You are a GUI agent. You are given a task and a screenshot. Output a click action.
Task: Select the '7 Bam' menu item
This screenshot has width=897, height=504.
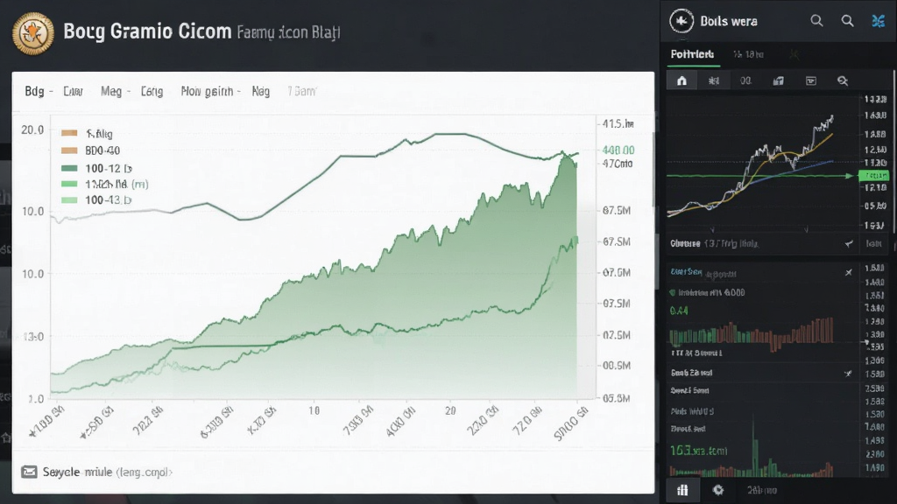point(301,91)
